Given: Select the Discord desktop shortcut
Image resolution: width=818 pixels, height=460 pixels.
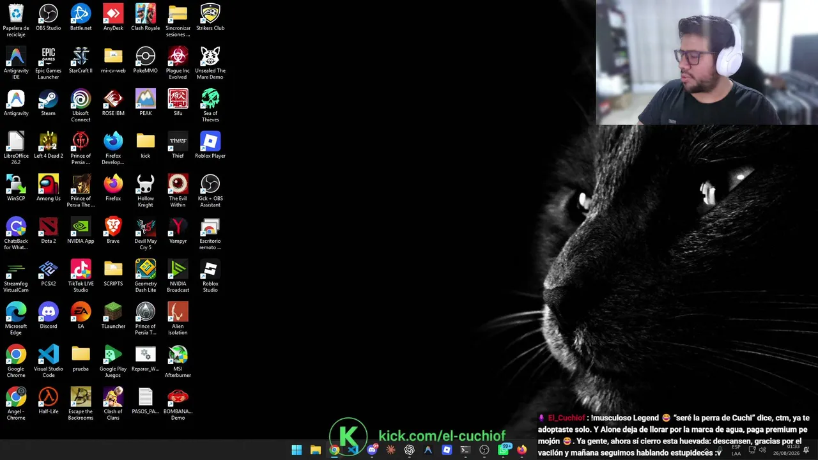Looking at the screenshot, I should (x=48, y=316).
